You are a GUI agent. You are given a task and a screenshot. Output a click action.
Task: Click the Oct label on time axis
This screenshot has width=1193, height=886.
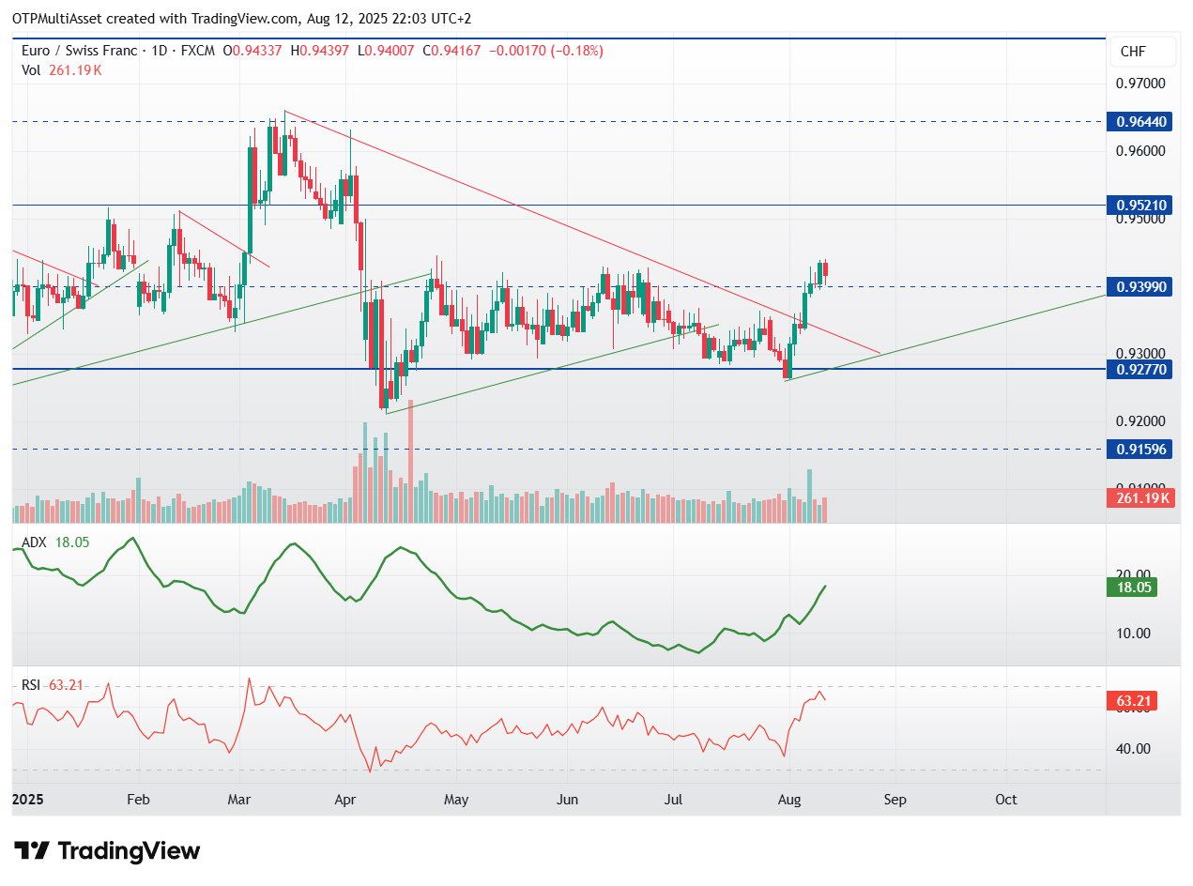point(1006,801)
